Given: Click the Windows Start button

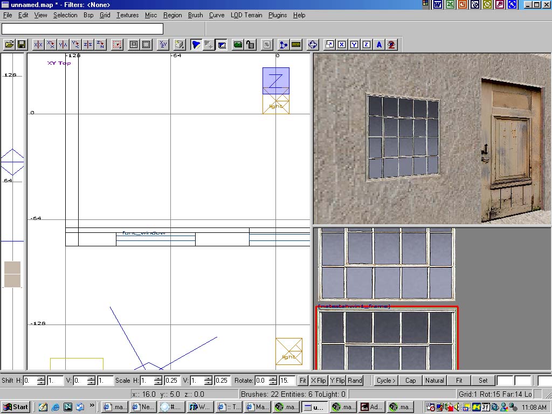Looking at the screenshot, I should (15, 407).
